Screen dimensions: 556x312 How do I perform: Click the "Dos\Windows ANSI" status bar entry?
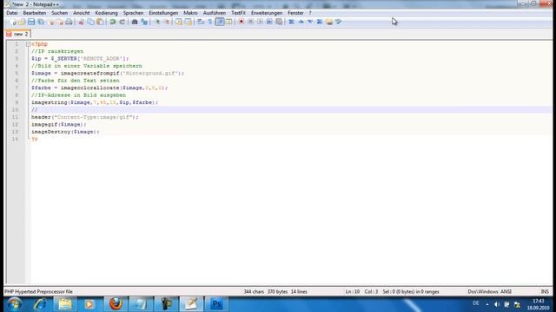pos(489,292)
